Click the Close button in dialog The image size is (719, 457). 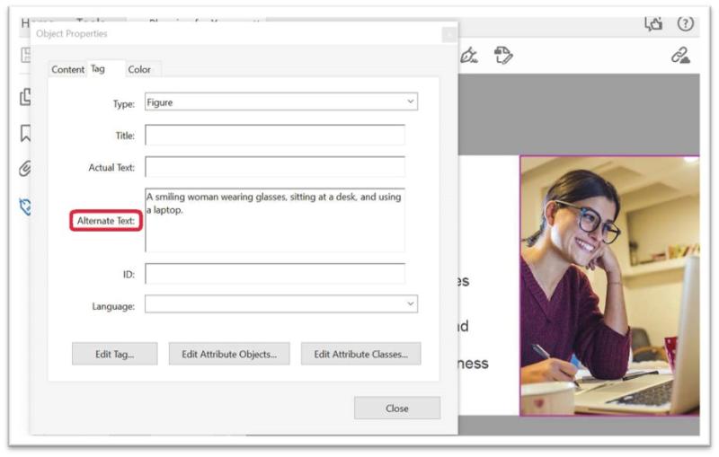tap(397, 408)
